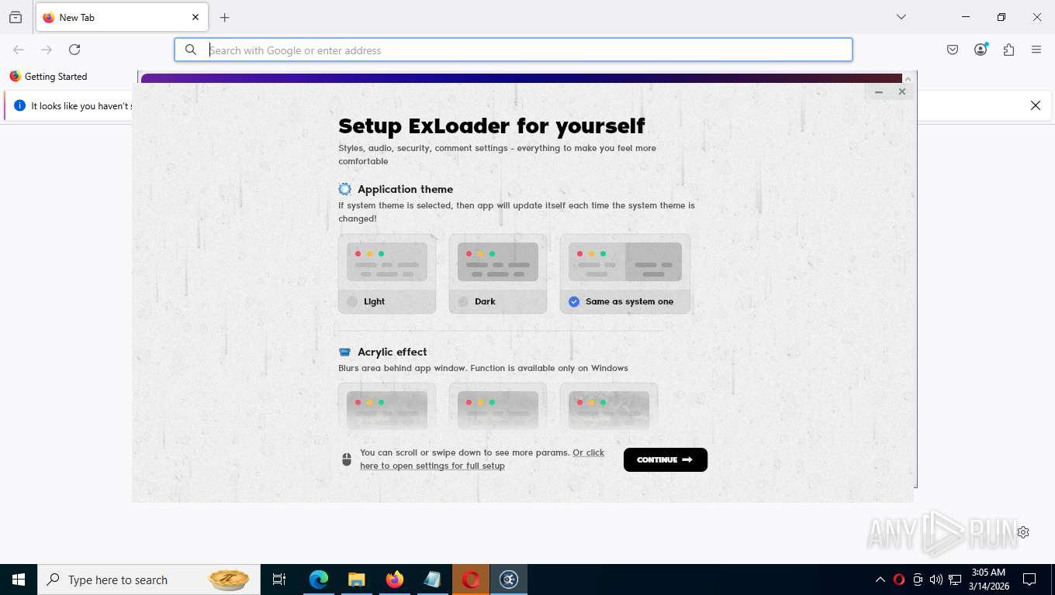The image size is (1055, 595).
Task: Click the scroll up arrow near window top
Action: [x=908, y=78]
